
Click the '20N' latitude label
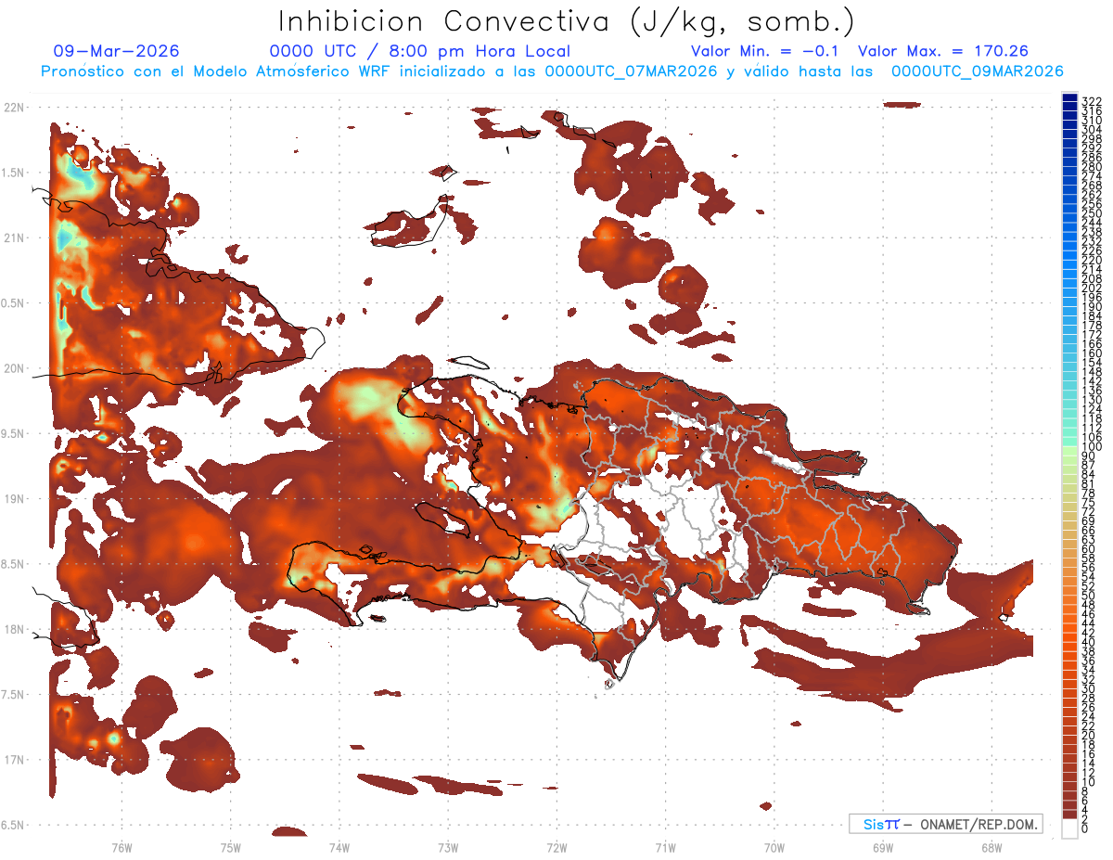coord(14,368)
